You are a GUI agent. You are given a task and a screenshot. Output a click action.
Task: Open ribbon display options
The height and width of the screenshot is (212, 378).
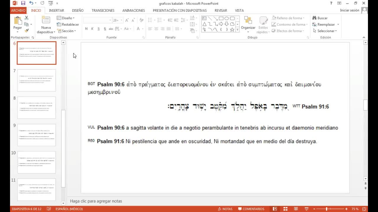click(x=339, y=3)
